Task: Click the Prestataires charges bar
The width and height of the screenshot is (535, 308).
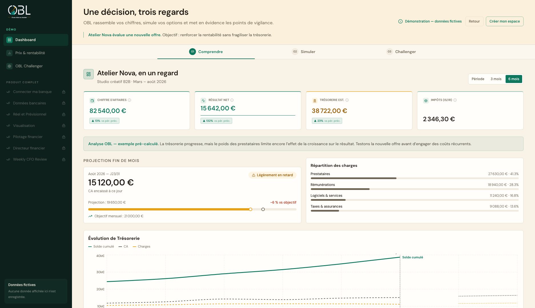Action: pyautogui.click(x=414, y=178)
